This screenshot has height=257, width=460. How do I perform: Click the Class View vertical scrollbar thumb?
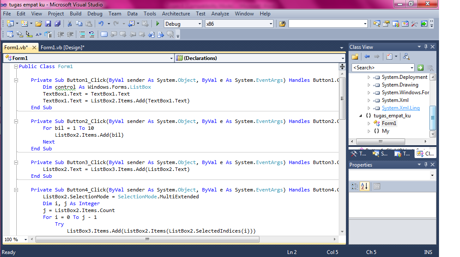coord(433,118)
